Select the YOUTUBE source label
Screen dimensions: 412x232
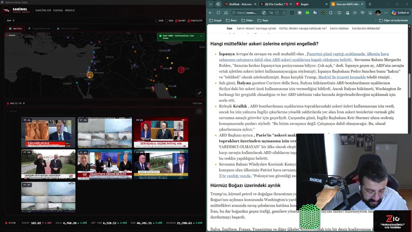[x=197, y=103]
